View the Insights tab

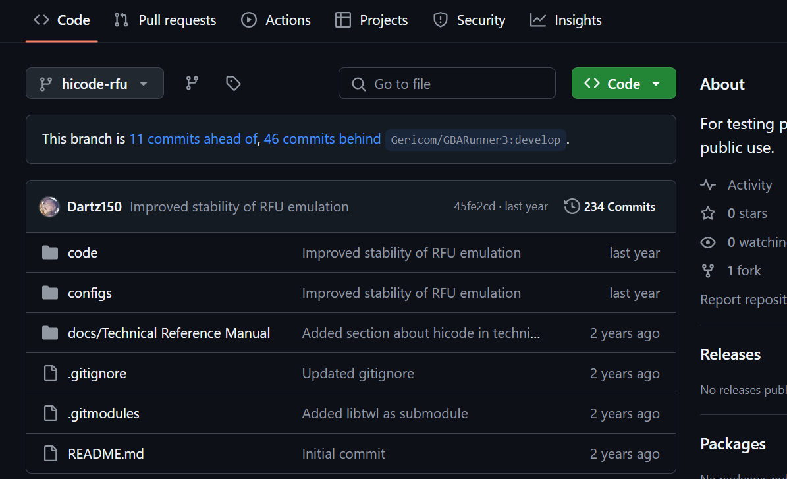566,20
